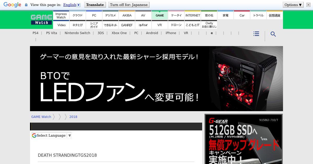313x164 pixels.
Task: Go to the Xbox One category
Action: pos(119,33)
